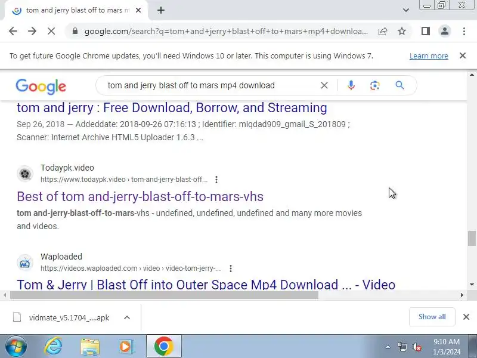
Task: Open the Free Download, Borrow, and Streaming result
Action: [x=172, y=108]
